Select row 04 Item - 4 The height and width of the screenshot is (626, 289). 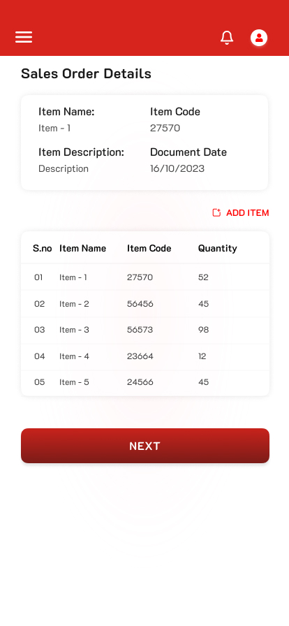point(145,356)
